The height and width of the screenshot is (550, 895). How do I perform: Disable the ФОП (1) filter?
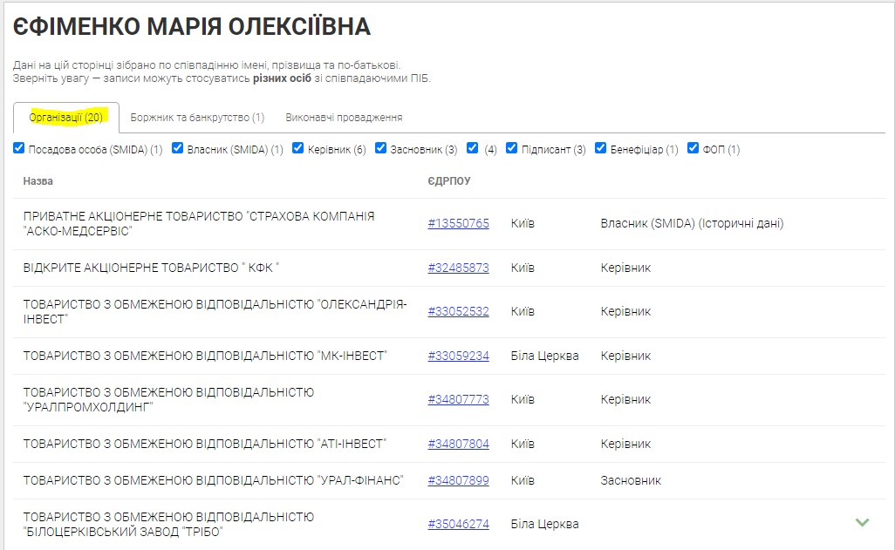pos(693,148)
